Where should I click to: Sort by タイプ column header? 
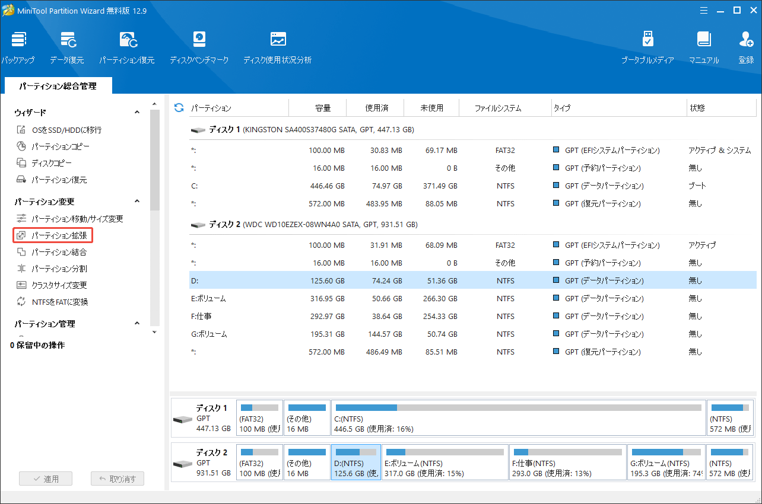point(618,108)
